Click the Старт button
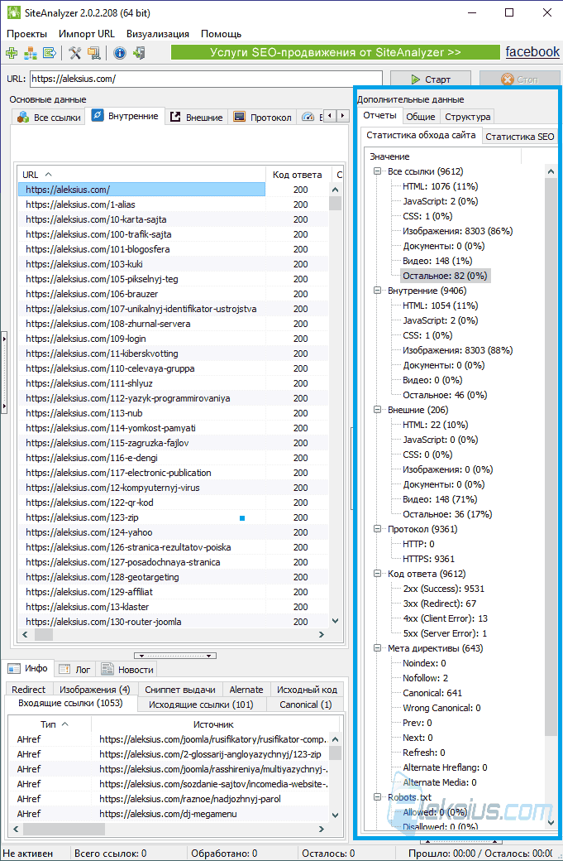The width and height of the screenshot is (563, 861). pyautogui.click(x=432, y=79)
